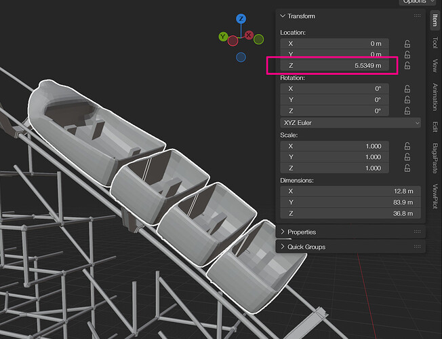This screenshot has width=442, height=339.
Task: Lock Scale X with padlock icon
Action: tap(407, 146)
